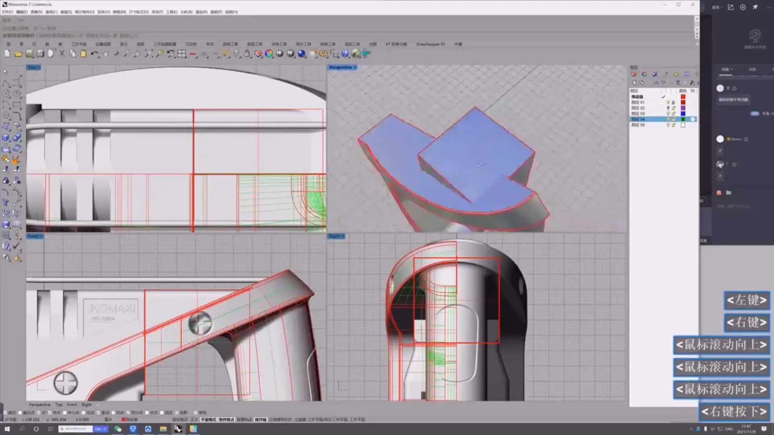Image resolution: width=774 pixels, height=435 pixels.
Task: Click the four-viewport layout icon
Action: [x=182, y=54]
